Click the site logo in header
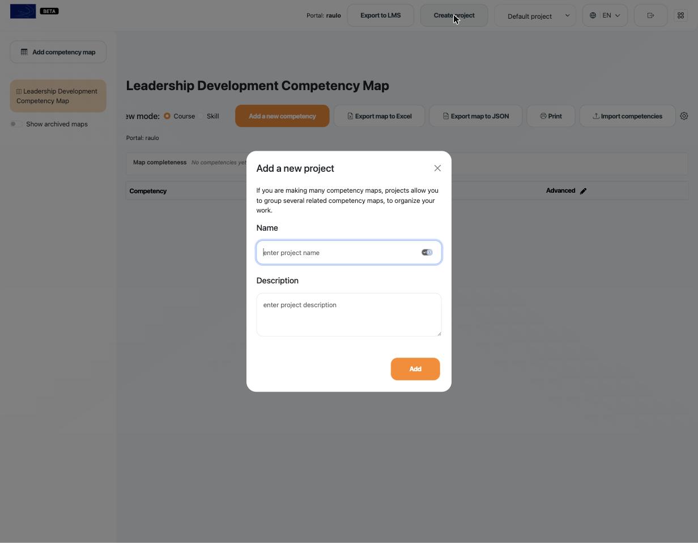 click(23, 11)
